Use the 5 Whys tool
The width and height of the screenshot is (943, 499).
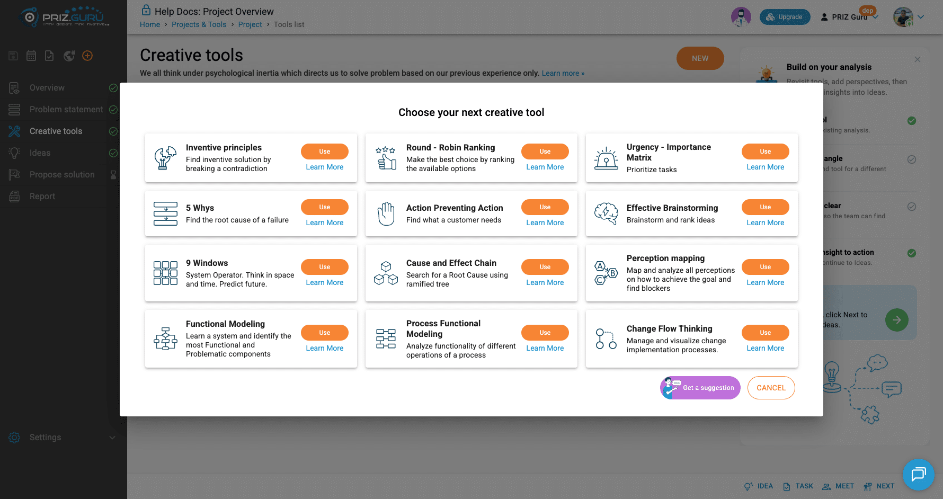(324, 207)
